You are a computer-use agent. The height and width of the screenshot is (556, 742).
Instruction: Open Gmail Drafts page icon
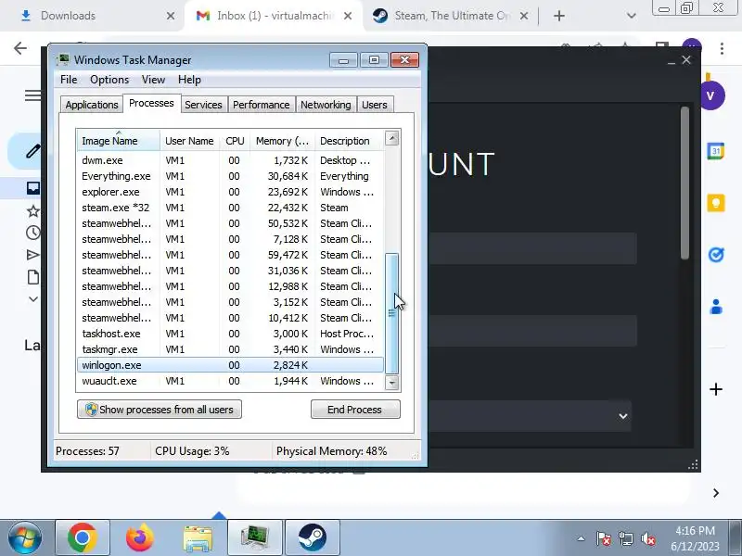click(33, 277)
